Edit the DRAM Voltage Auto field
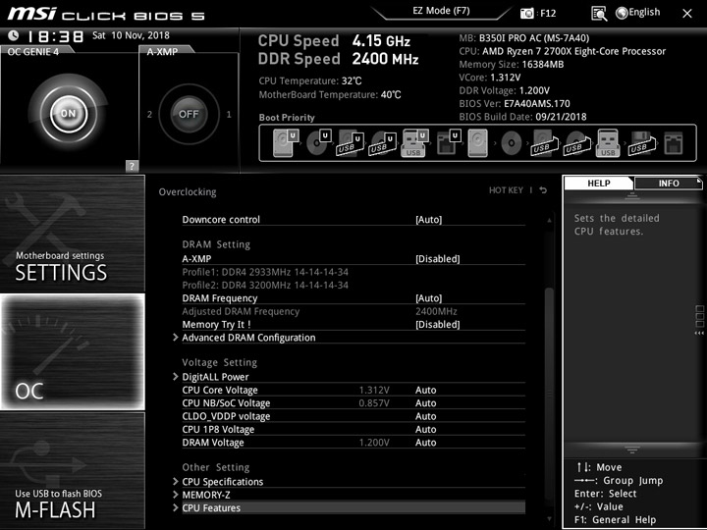 [425, 442]
